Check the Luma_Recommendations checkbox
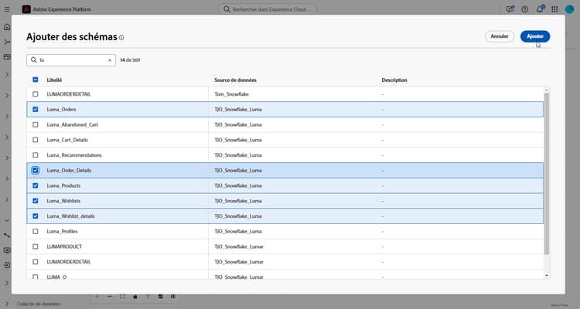The width and height of the screenshot is (580, 309). (35, 154)
